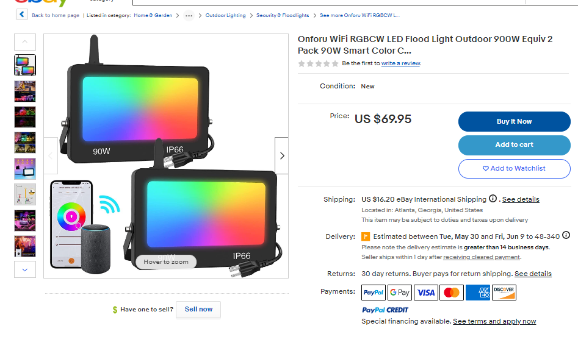578x348 pixels.
Task: Open Security & Floodlights breadcrumb category
Action: click(x=283, y=15)
